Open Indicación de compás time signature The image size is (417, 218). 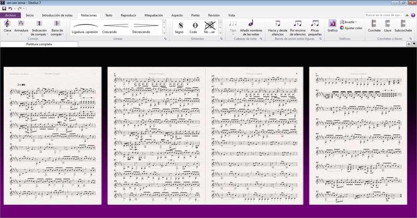click(x=40, y=28)
